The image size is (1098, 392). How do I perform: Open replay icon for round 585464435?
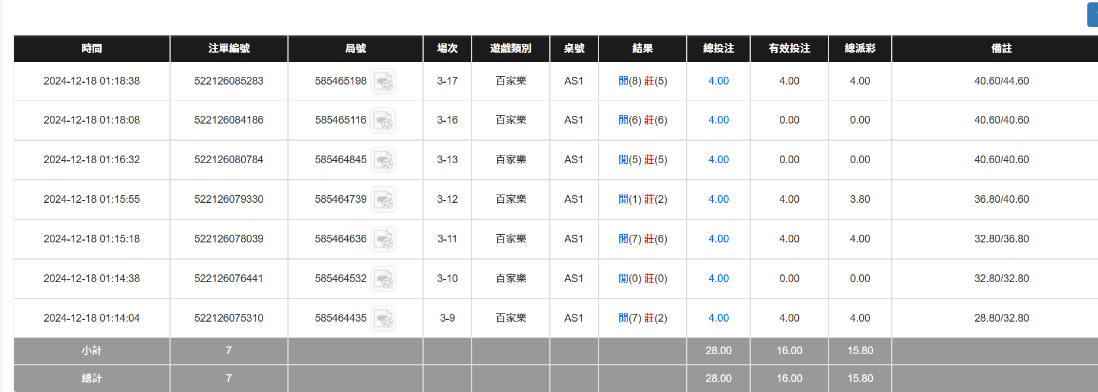point(383,319)
